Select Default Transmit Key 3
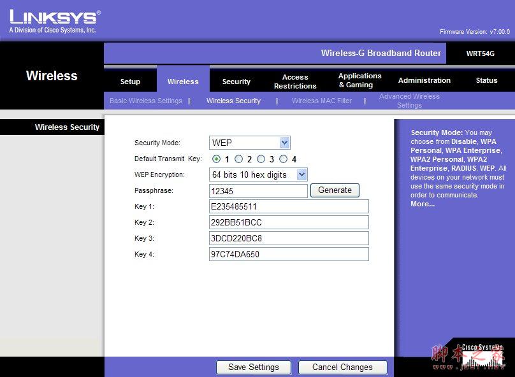This screenshot has width=515, height=377. (x=261, y=159)
